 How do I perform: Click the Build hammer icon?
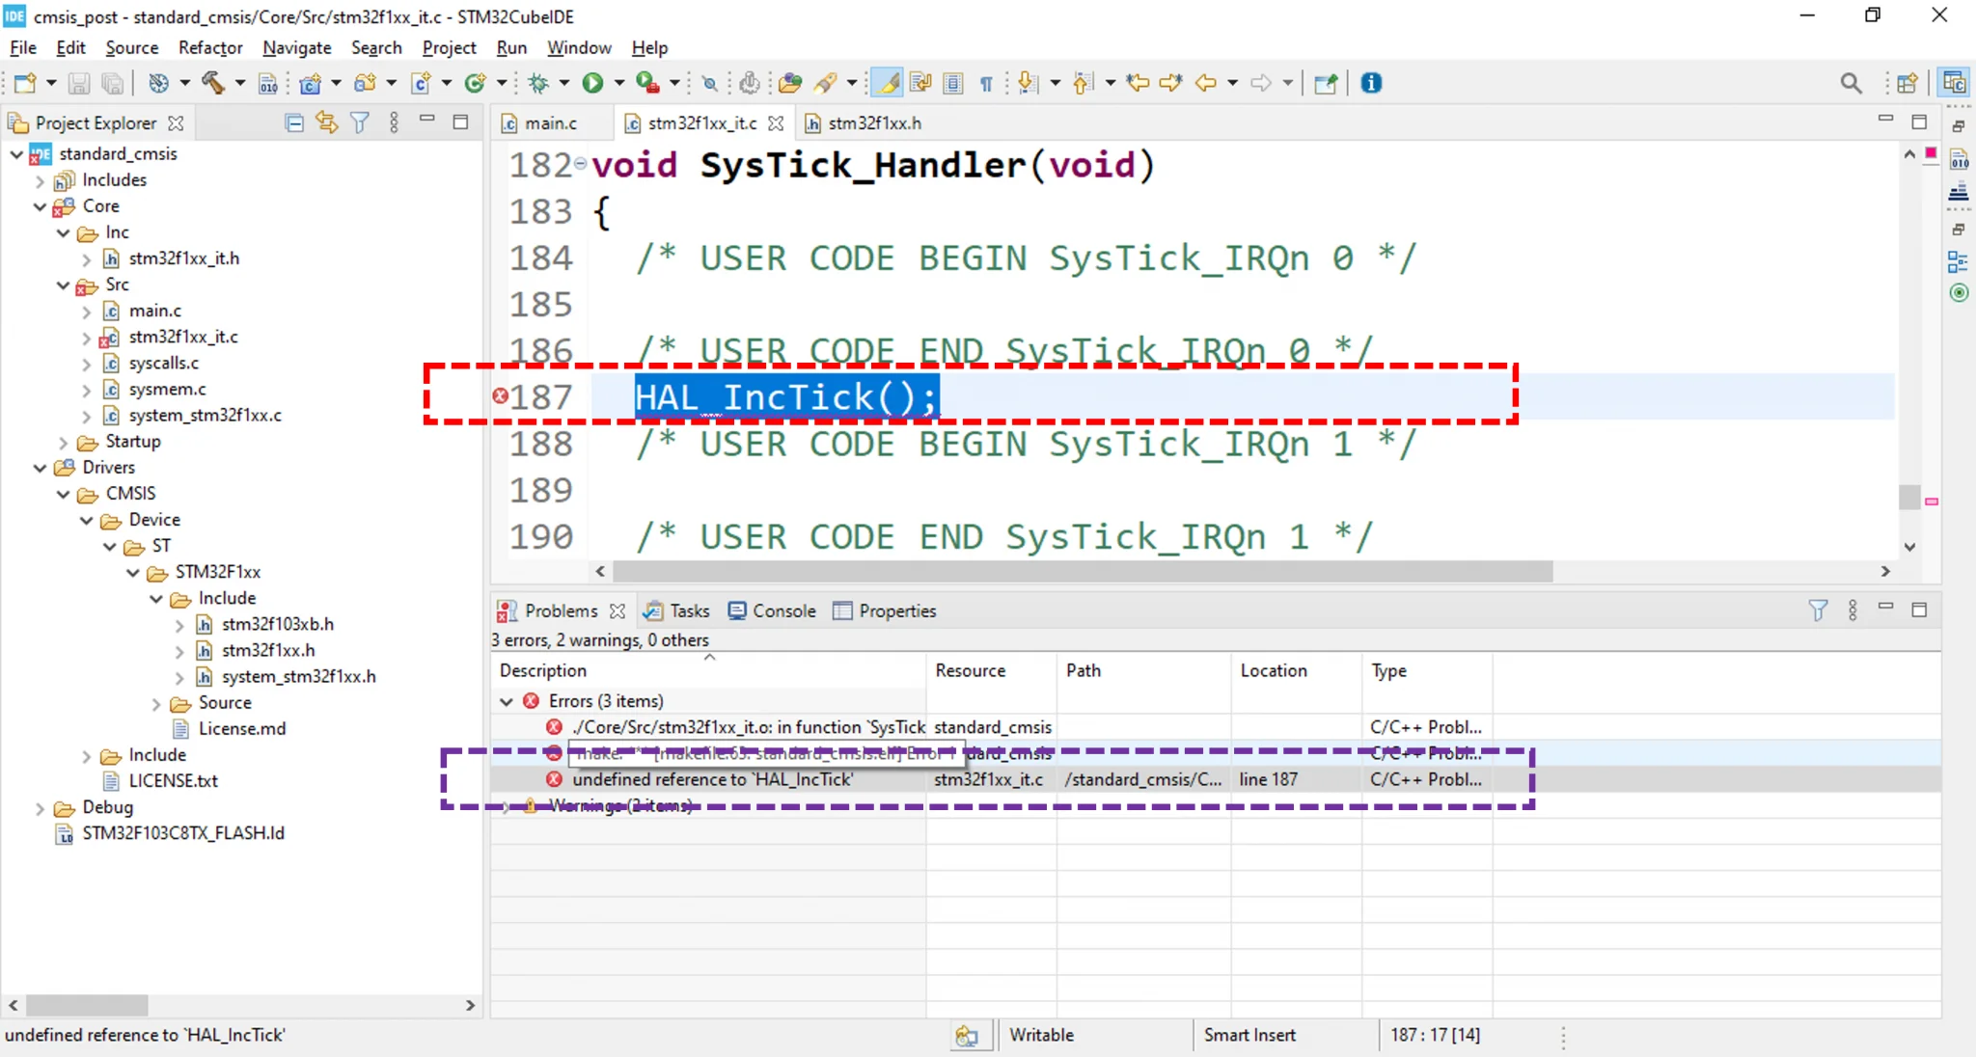pos(213,83)
